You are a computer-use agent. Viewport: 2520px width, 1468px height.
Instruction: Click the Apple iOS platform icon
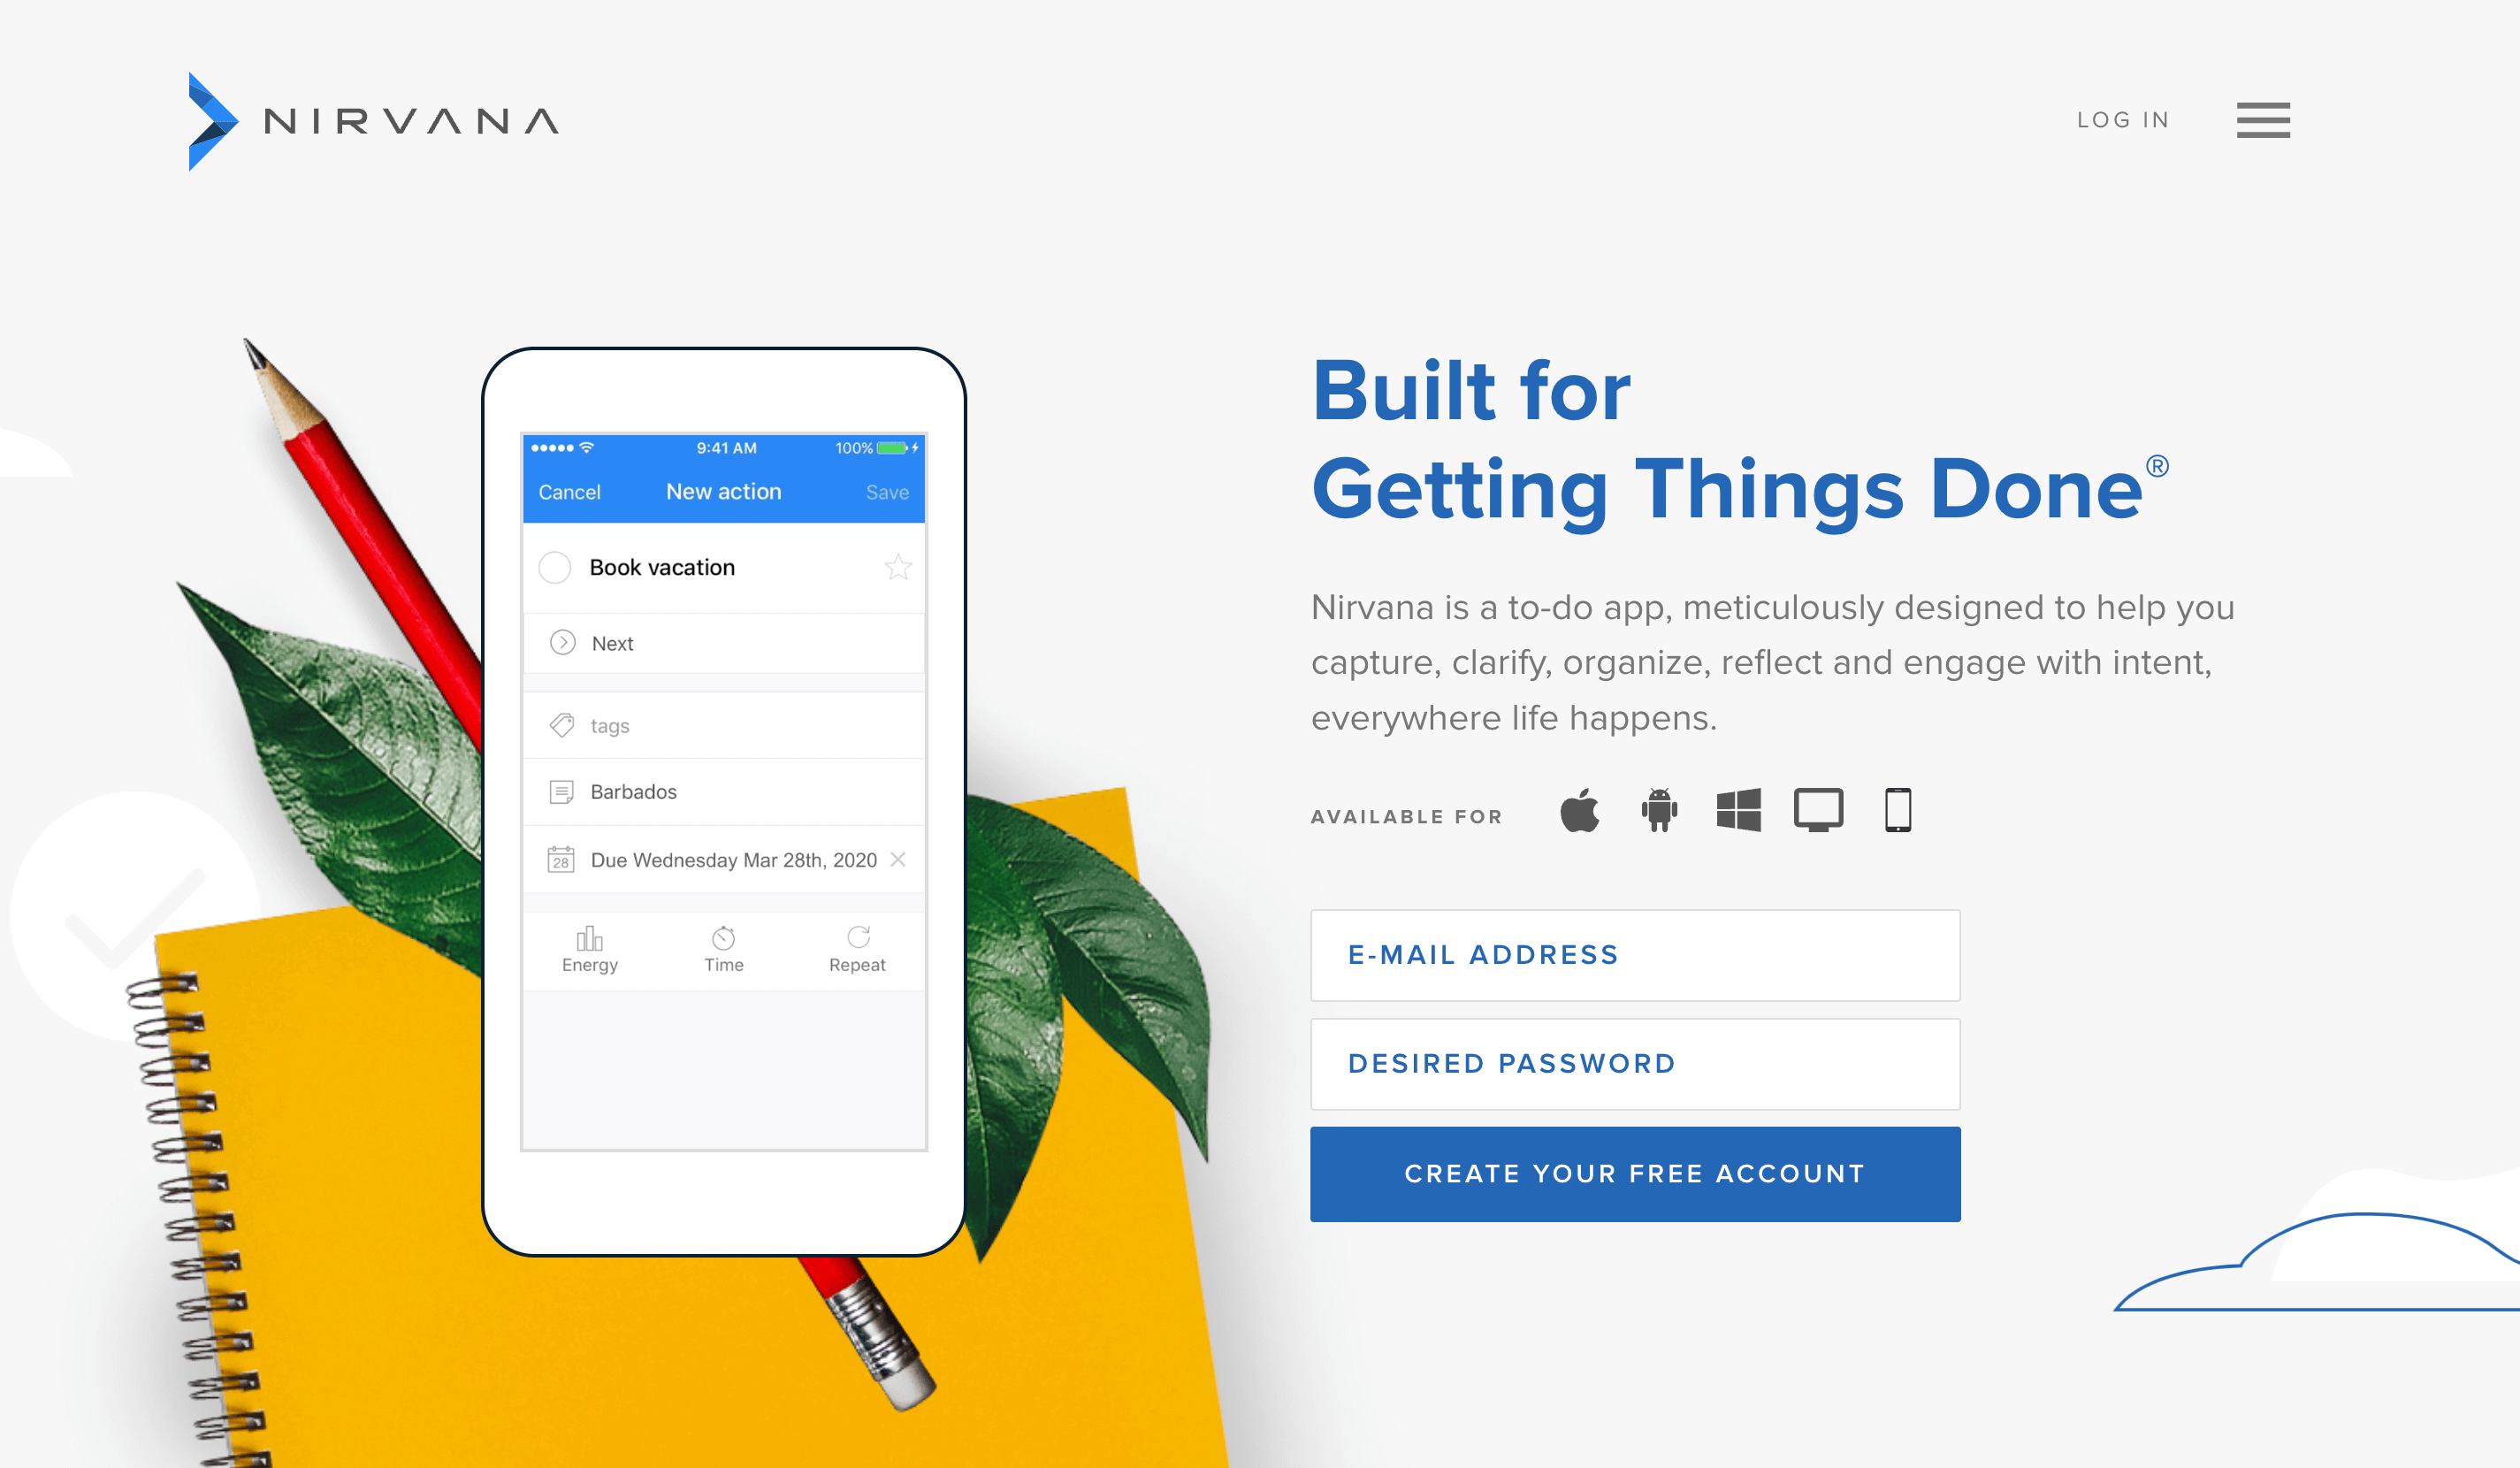(1580, 807)
